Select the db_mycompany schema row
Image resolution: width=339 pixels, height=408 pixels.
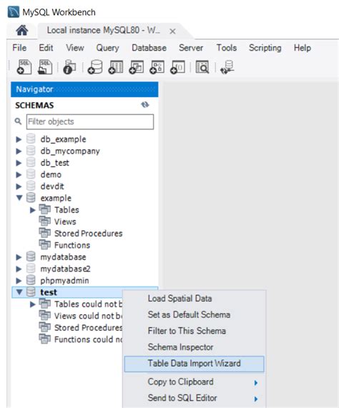click(84, 151)
